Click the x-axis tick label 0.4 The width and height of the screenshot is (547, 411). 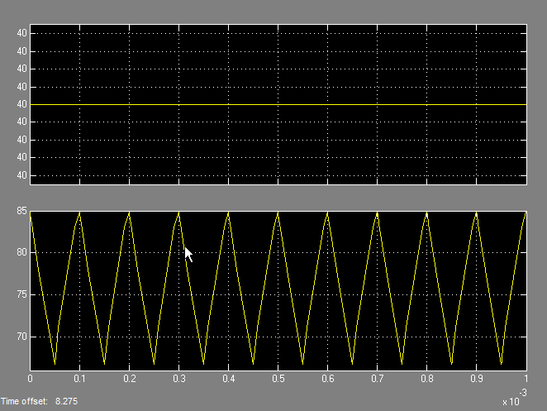(229, 379)
